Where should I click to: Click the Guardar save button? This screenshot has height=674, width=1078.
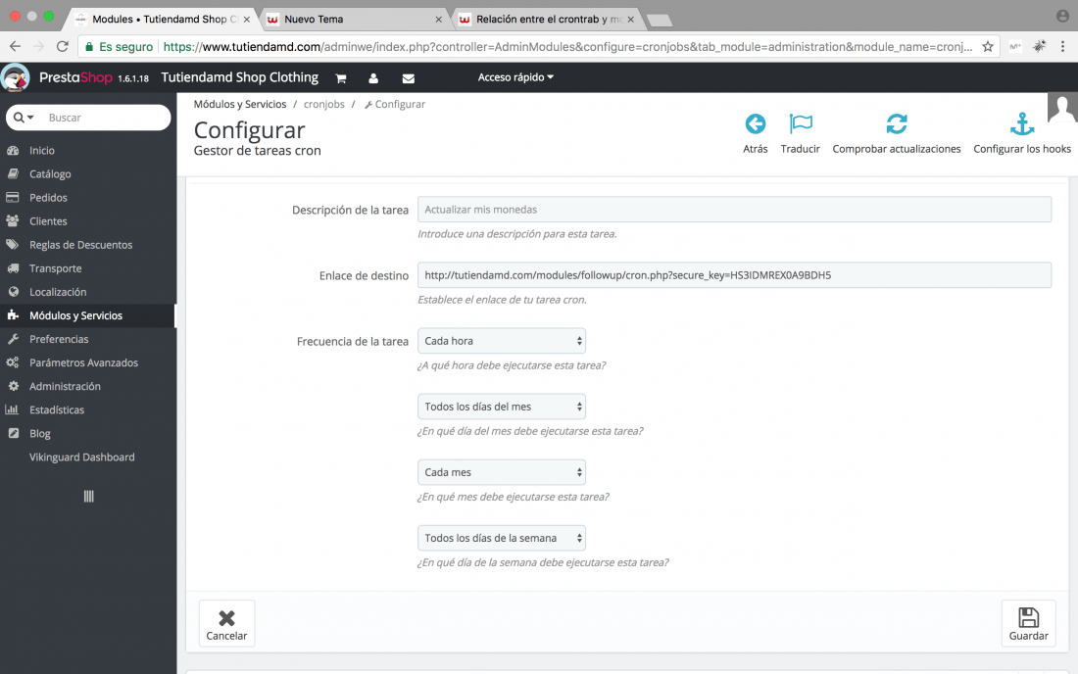point(1028,624)
